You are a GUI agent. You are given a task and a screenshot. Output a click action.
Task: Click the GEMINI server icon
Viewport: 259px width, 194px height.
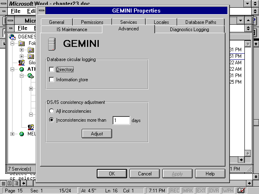(x=52, y=44)
